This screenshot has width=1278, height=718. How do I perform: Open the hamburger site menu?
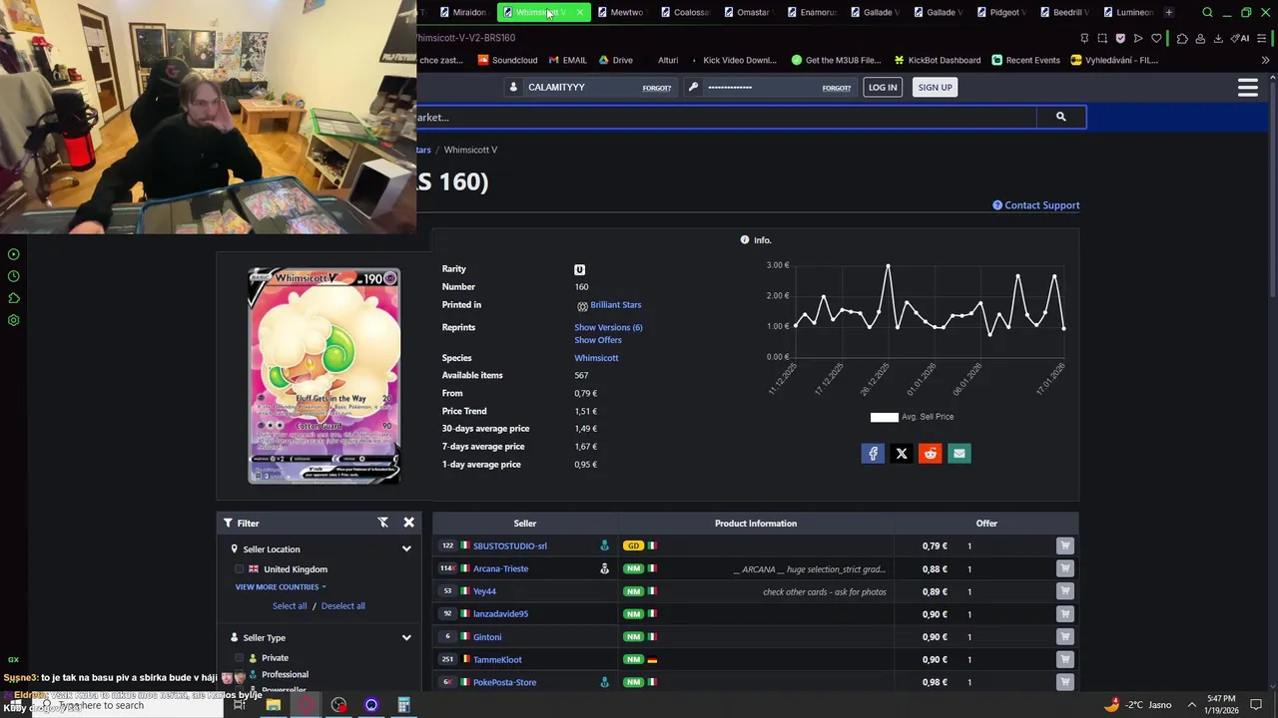[1247, 88]
